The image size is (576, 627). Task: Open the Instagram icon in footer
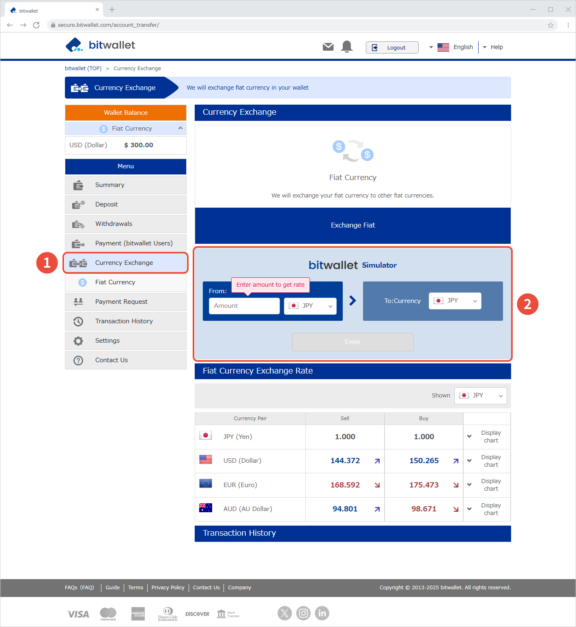click(303, 613)
